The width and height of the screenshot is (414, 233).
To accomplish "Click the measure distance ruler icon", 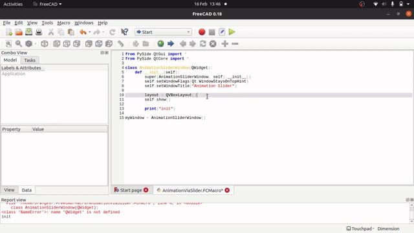I will pos(120,43).
